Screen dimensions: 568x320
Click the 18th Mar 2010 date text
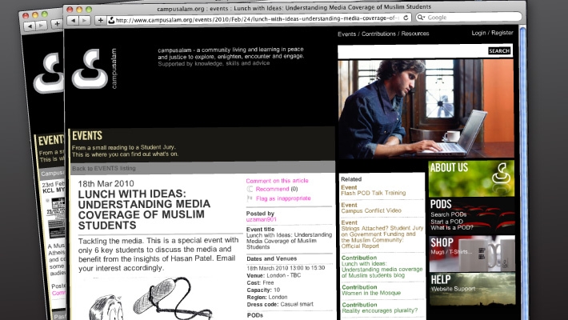pos(106,183)
